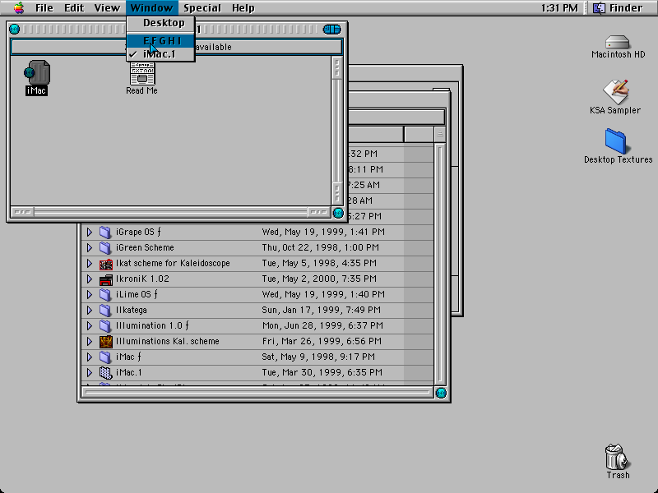658x493 pixels.
Task: Select the iMac ƒ folder icon in list
Action: tap(105, 357)
